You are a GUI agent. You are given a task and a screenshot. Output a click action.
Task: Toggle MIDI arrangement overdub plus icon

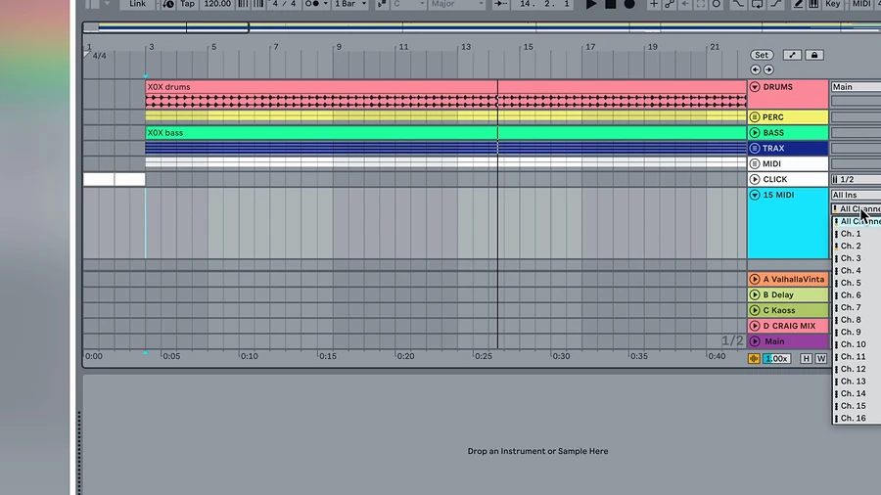[x=654, y=4]
